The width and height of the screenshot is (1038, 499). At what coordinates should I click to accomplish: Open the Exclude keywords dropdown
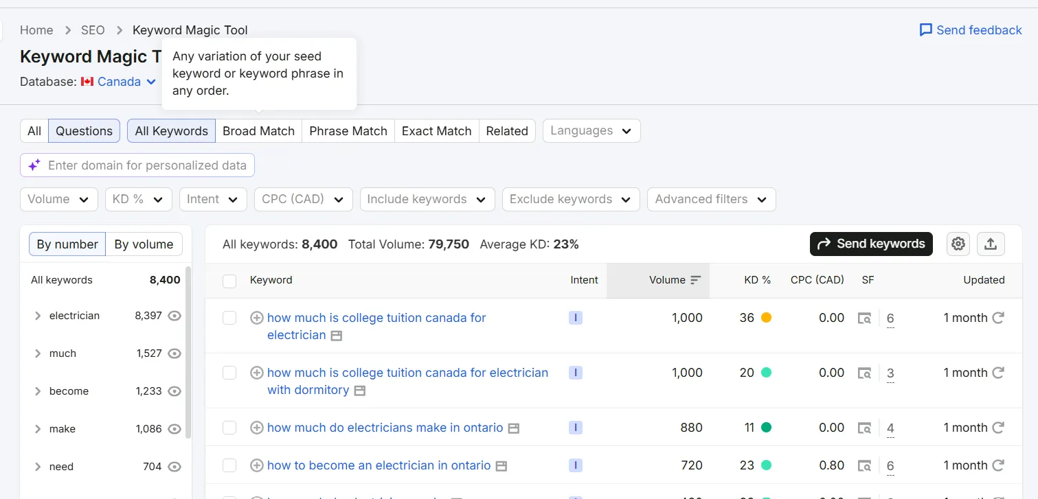pos(571,199)
